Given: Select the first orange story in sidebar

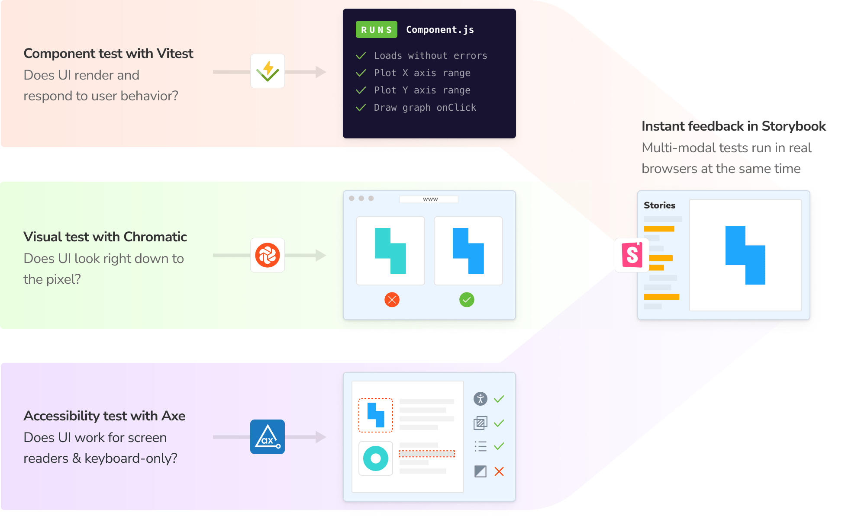Looking at the screenshot, I should [659, 229].
